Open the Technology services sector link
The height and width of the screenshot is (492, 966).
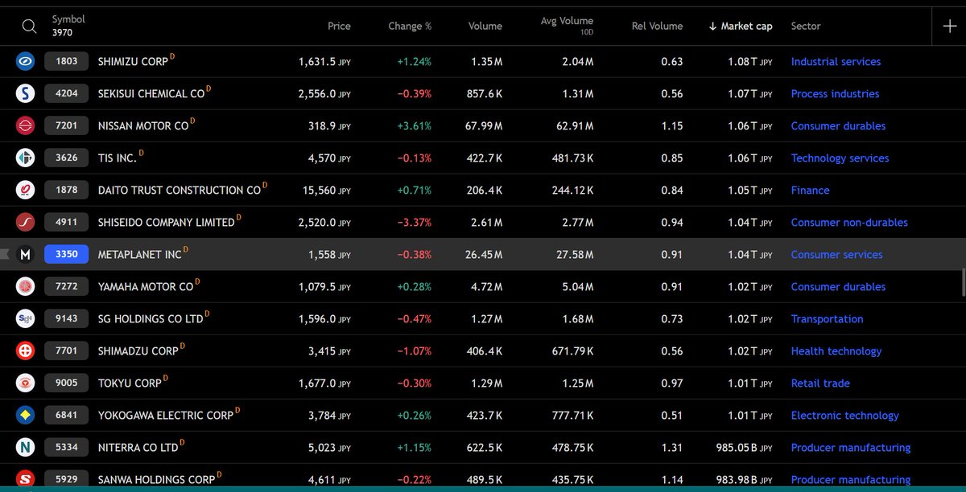coord(840,158)
